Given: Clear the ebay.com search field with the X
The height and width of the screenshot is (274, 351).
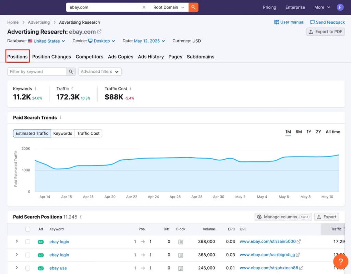Looking at the screenshot, I should pos(144,7).
